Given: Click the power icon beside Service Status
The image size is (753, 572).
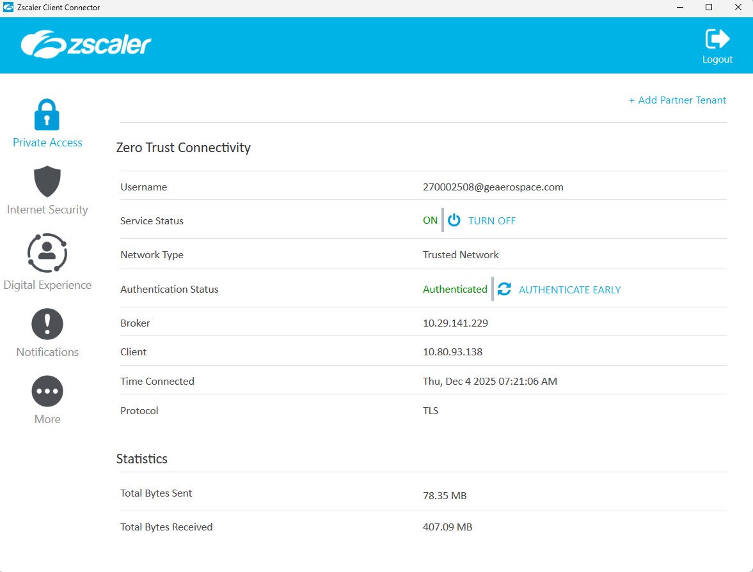Looking at the screenshot, I should (454, 220).
